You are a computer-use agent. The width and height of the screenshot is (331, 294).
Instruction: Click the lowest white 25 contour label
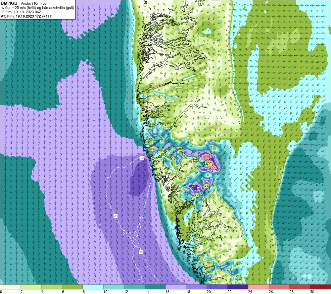tap(141, 252)
